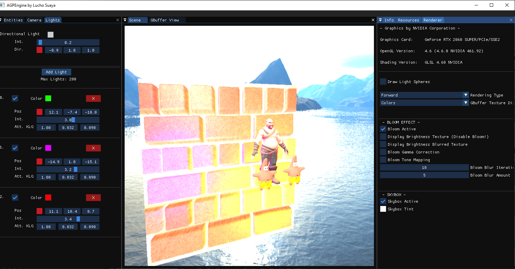Open the magenta color swatch of light 1
Viewport: 515px width, 269px height.
pos(48,148)
